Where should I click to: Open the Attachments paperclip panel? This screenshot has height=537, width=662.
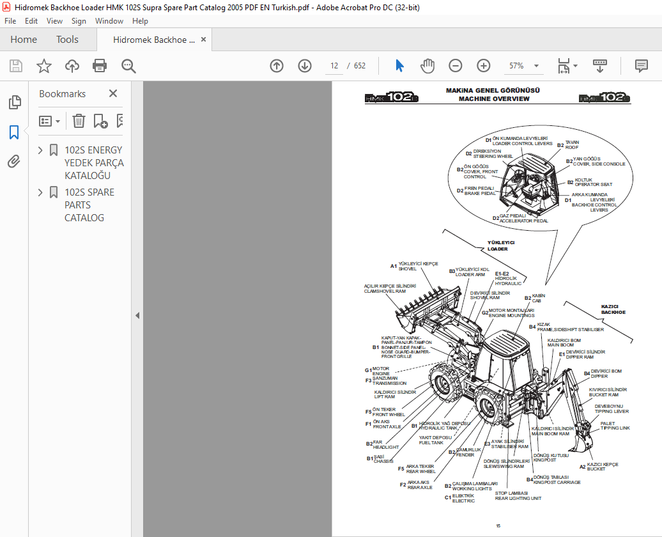pos(14,161)
